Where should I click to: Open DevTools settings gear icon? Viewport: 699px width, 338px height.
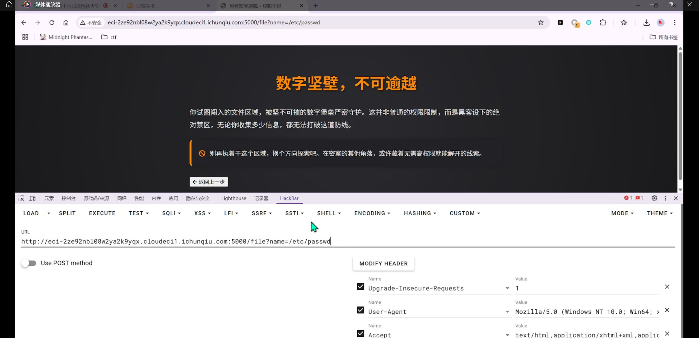click(x=654, y=198)
